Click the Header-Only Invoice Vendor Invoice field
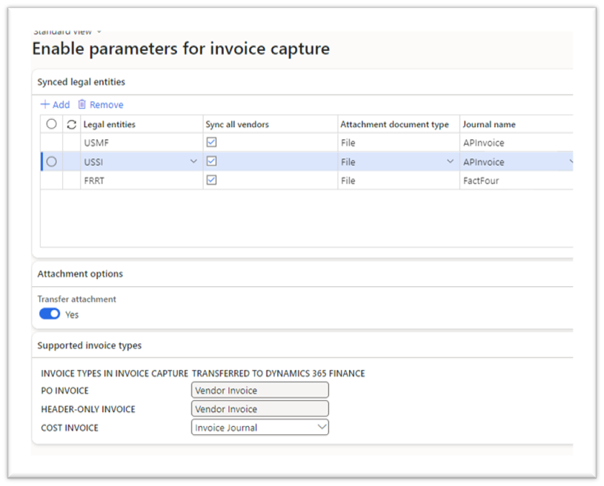Image resolution: width=604 pixels, height=486 pixels. 259,408
